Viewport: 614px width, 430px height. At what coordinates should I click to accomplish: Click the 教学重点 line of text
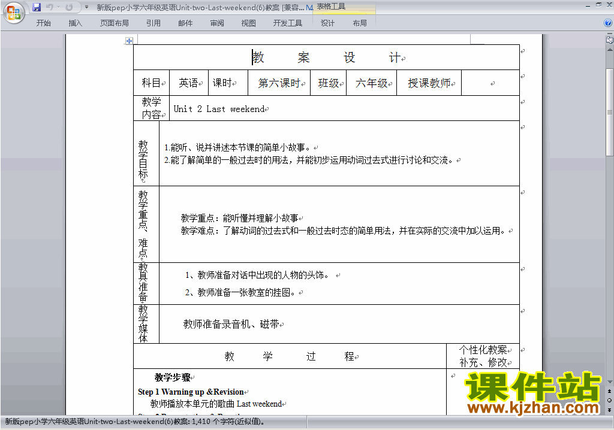pyautogui.click(x=240, y=218)
